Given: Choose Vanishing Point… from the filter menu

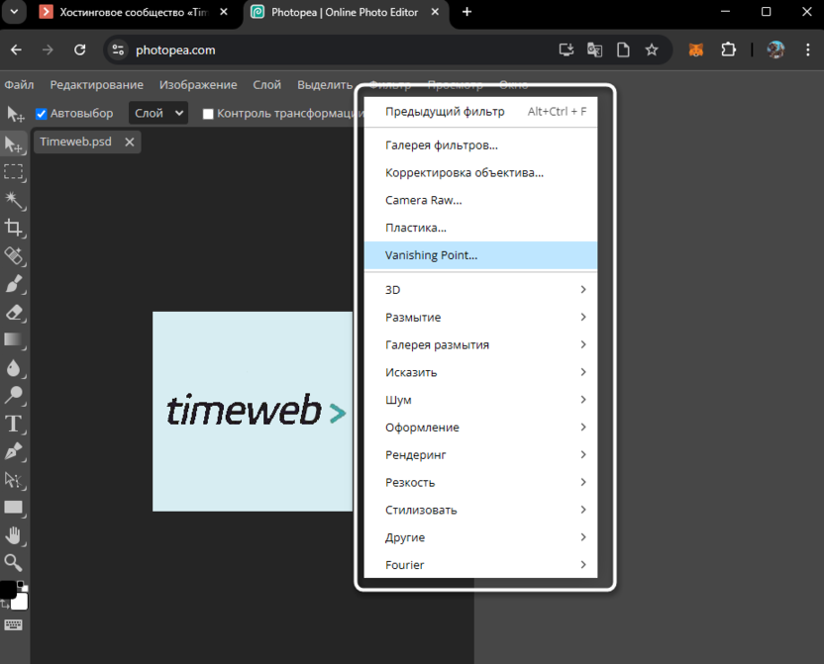Looking at the screenshot, I should point(480,255).
